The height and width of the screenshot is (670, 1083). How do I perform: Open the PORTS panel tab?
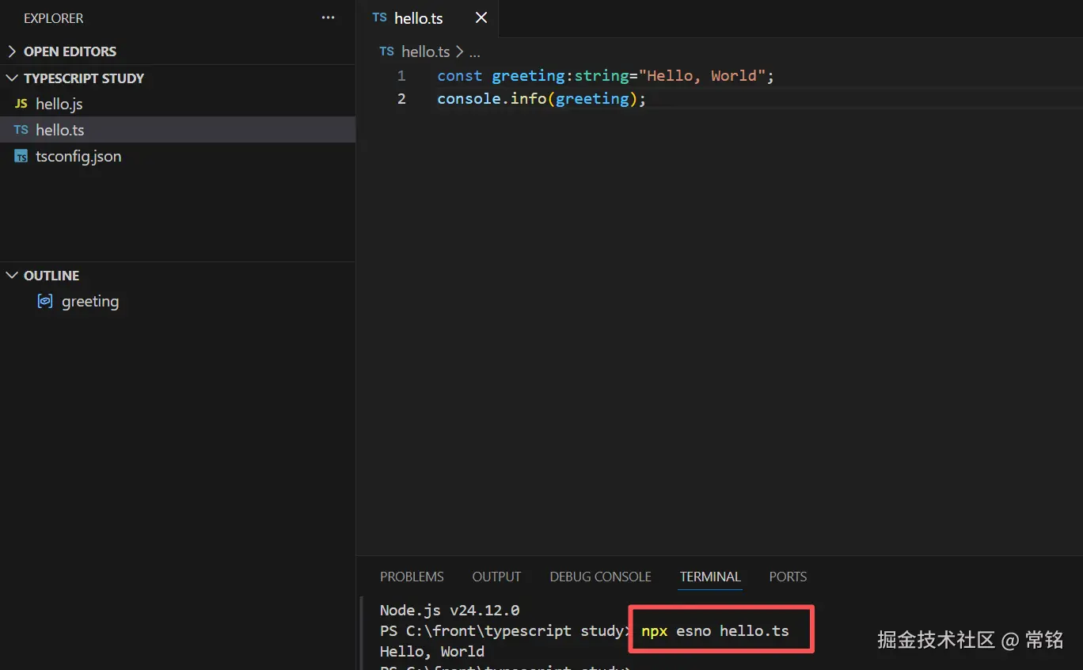(788, 577)
